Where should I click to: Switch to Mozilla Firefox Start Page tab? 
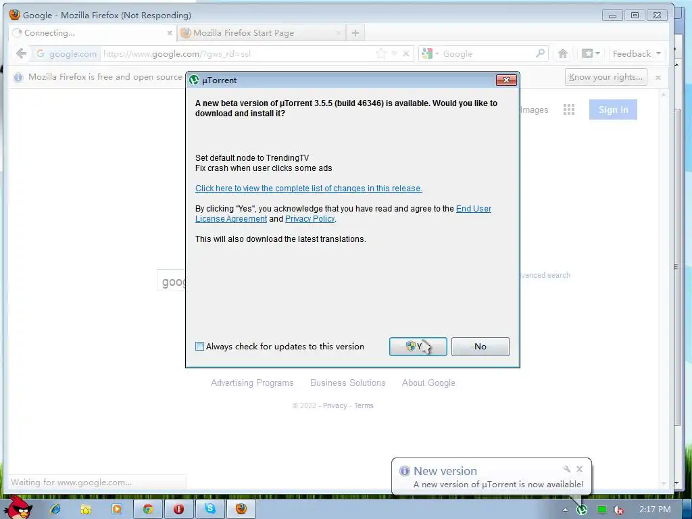tap(262, 33)
